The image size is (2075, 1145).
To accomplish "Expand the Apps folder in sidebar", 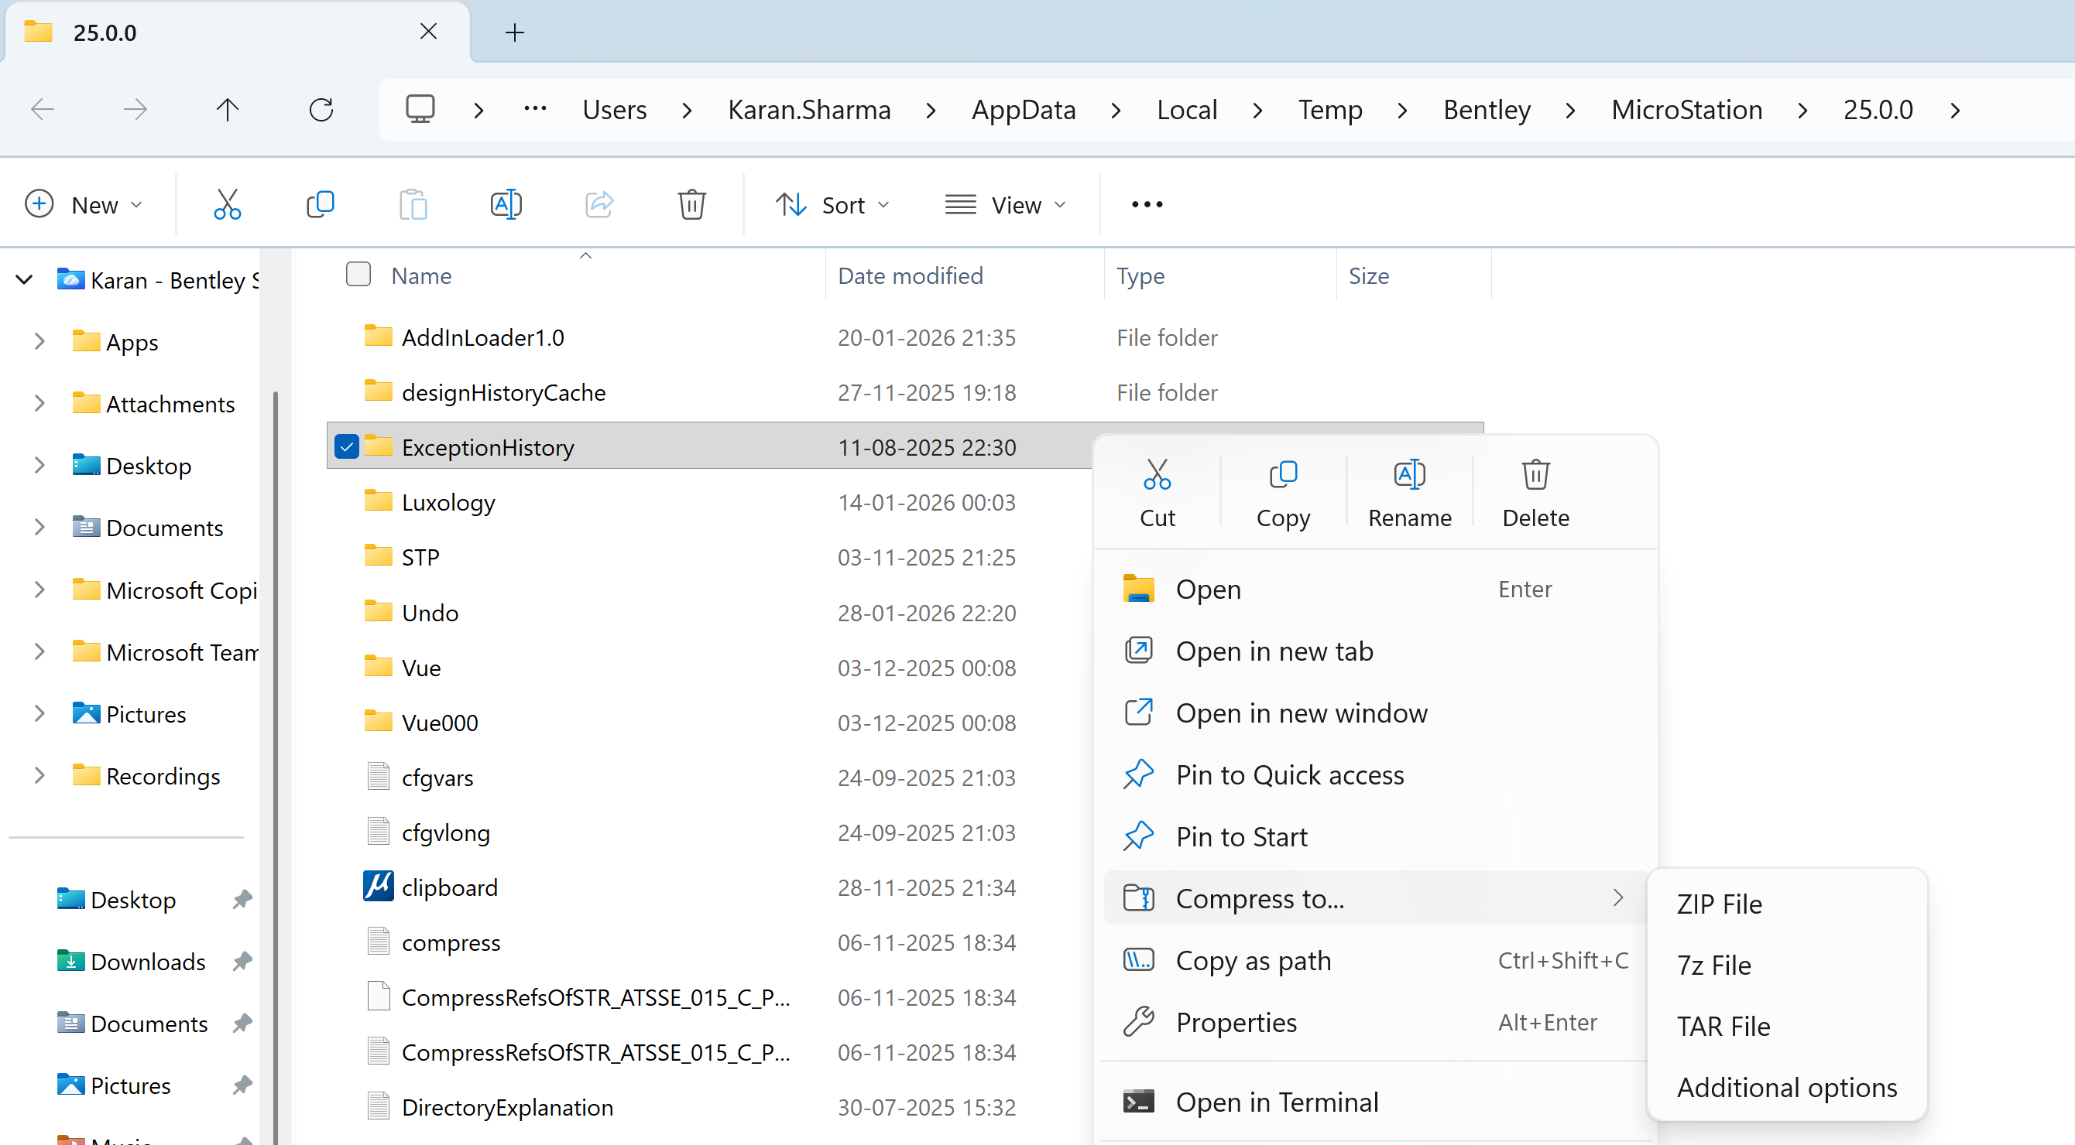I will [39, 342].
